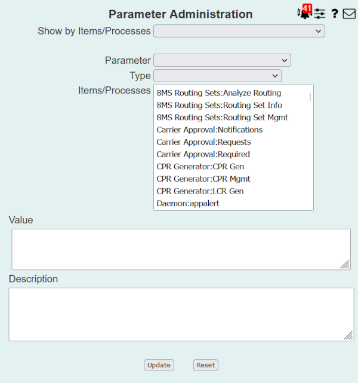Open help via the question mark icon
This screenshot has height=383, width=358.
pyautogui.click(x=335, y=14)
